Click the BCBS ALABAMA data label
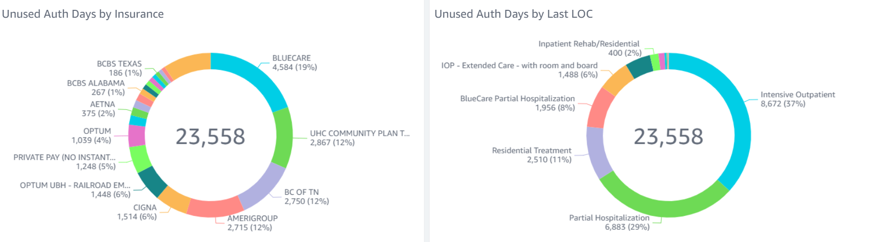The height and width of the screenshot is (242, 895). coord(96,88)
